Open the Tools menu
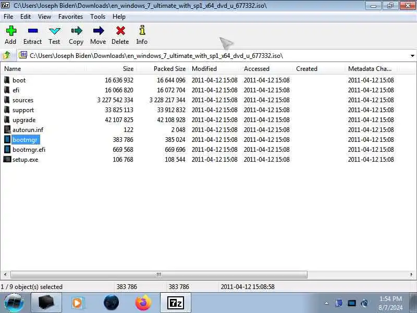 coord(97,17)
